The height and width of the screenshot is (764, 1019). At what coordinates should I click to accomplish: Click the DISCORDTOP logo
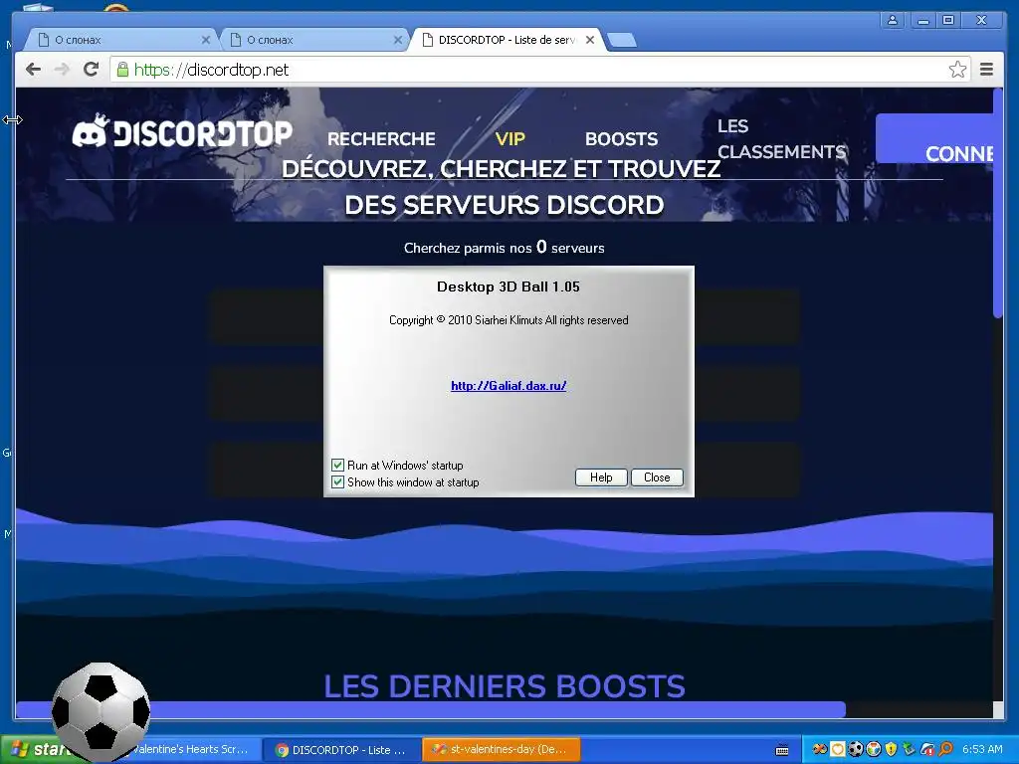point(182,131)
